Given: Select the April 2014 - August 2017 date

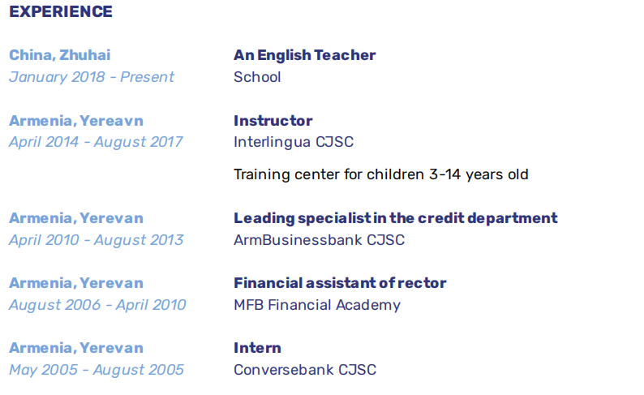Looking at the screenshot, I should (96, 142).
